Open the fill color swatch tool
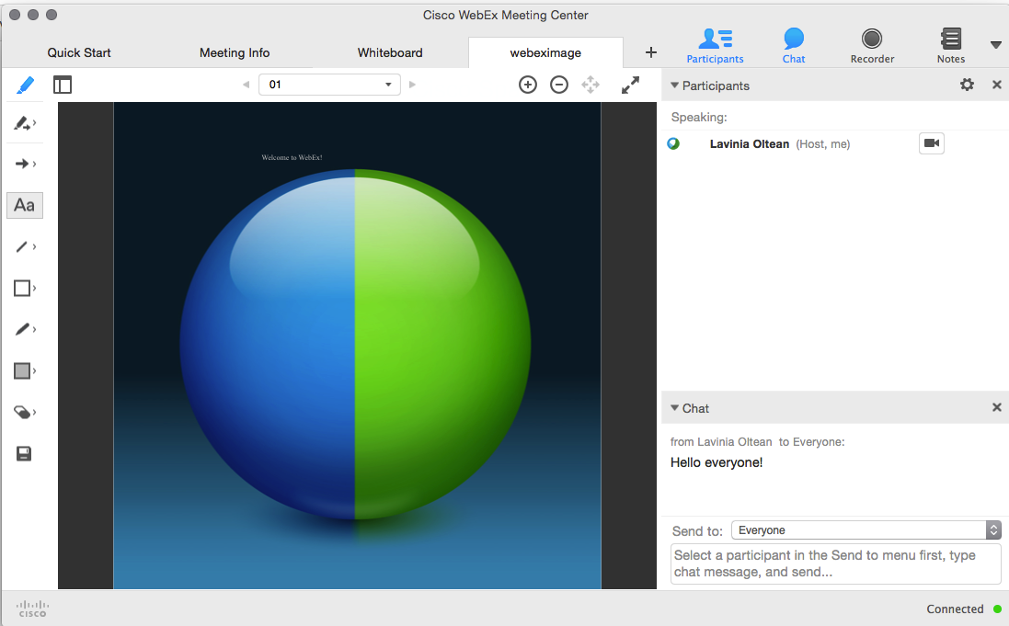This screenshot has width=1009, height=626. point(23,370)
